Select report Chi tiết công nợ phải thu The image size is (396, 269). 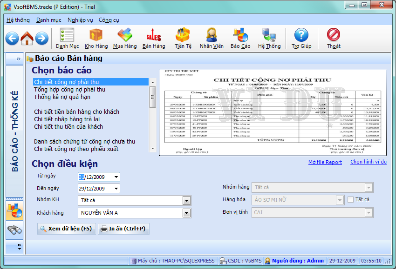coord(91,82)
